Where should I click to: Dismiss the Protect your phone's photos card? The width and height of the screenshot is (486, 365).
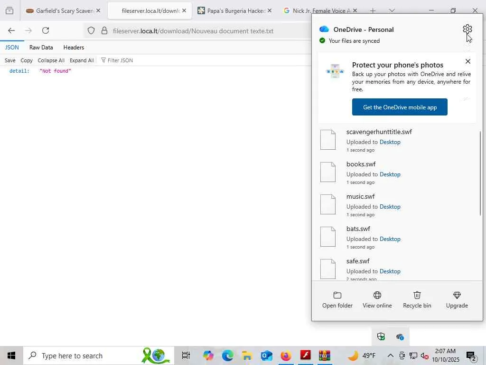click(x=467, y=61)
